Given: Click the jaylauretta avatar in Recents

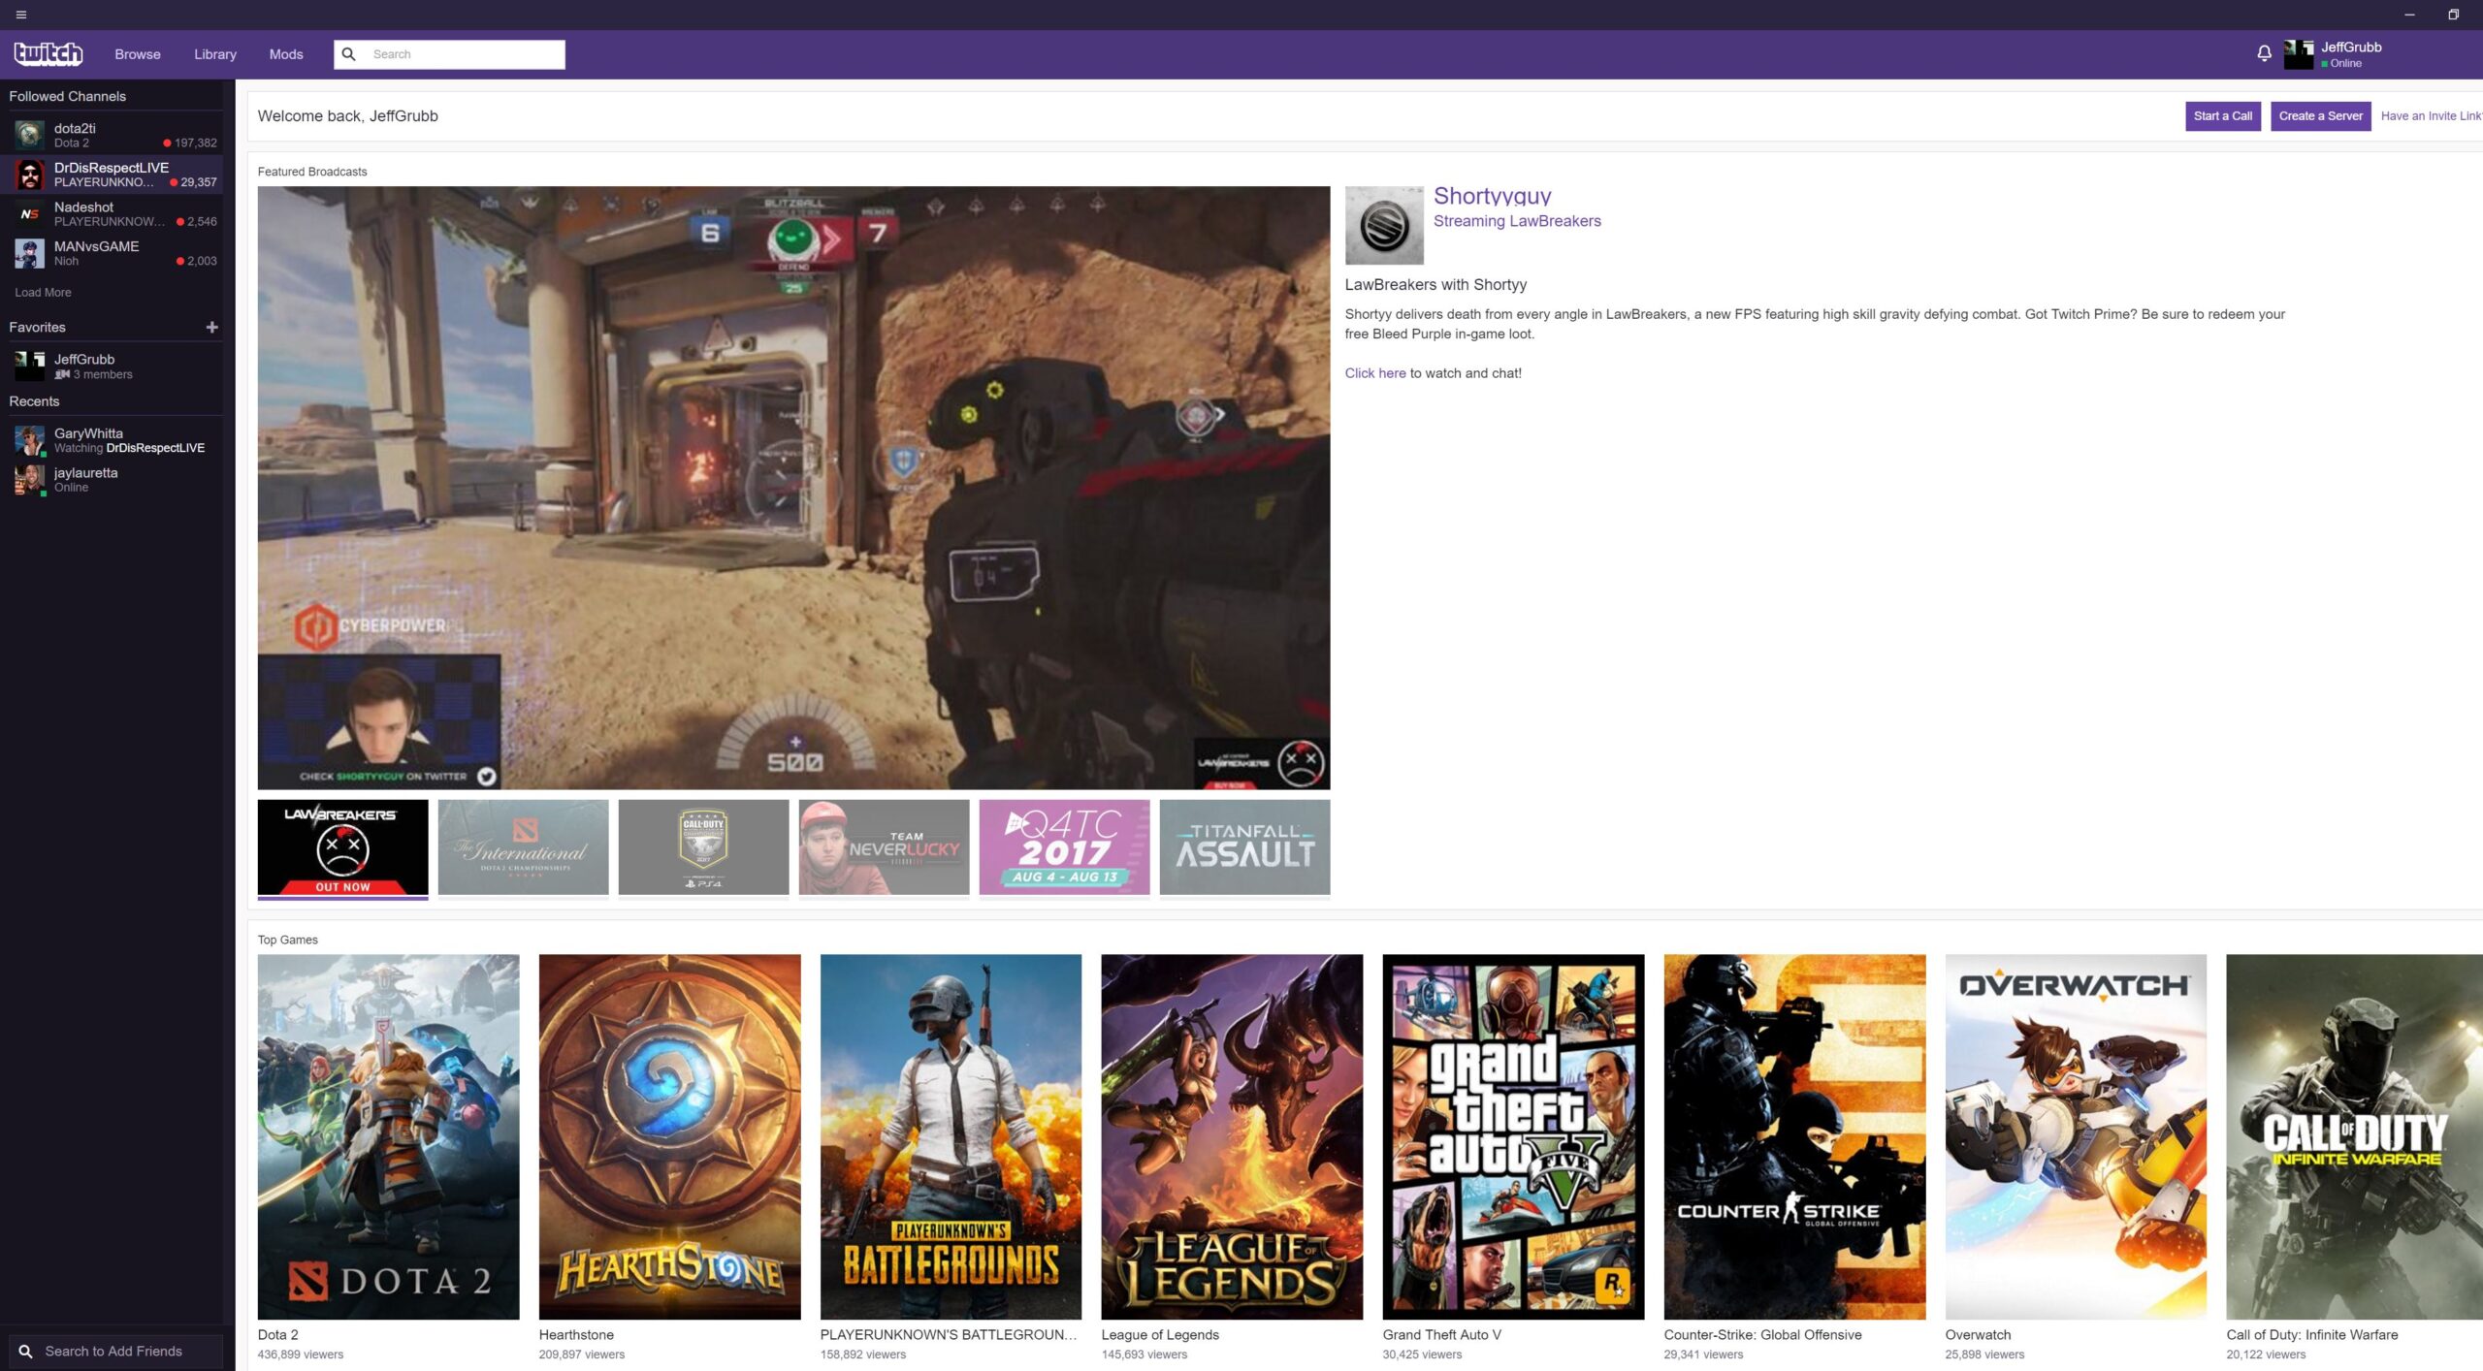Looking at the screenshot, I should (x=29, y=480).
